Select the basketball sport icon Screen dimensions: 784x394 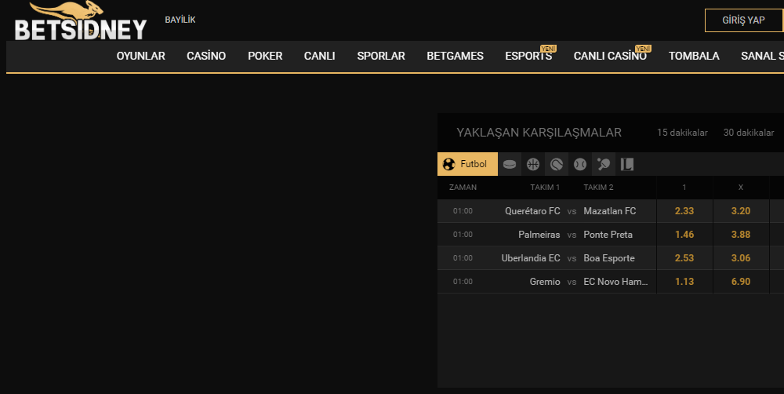533,164
